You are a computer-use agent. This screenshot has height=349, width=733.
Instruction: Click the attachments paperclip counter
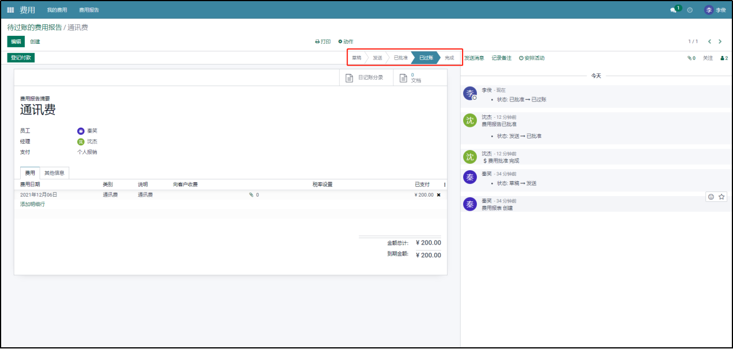691,58
